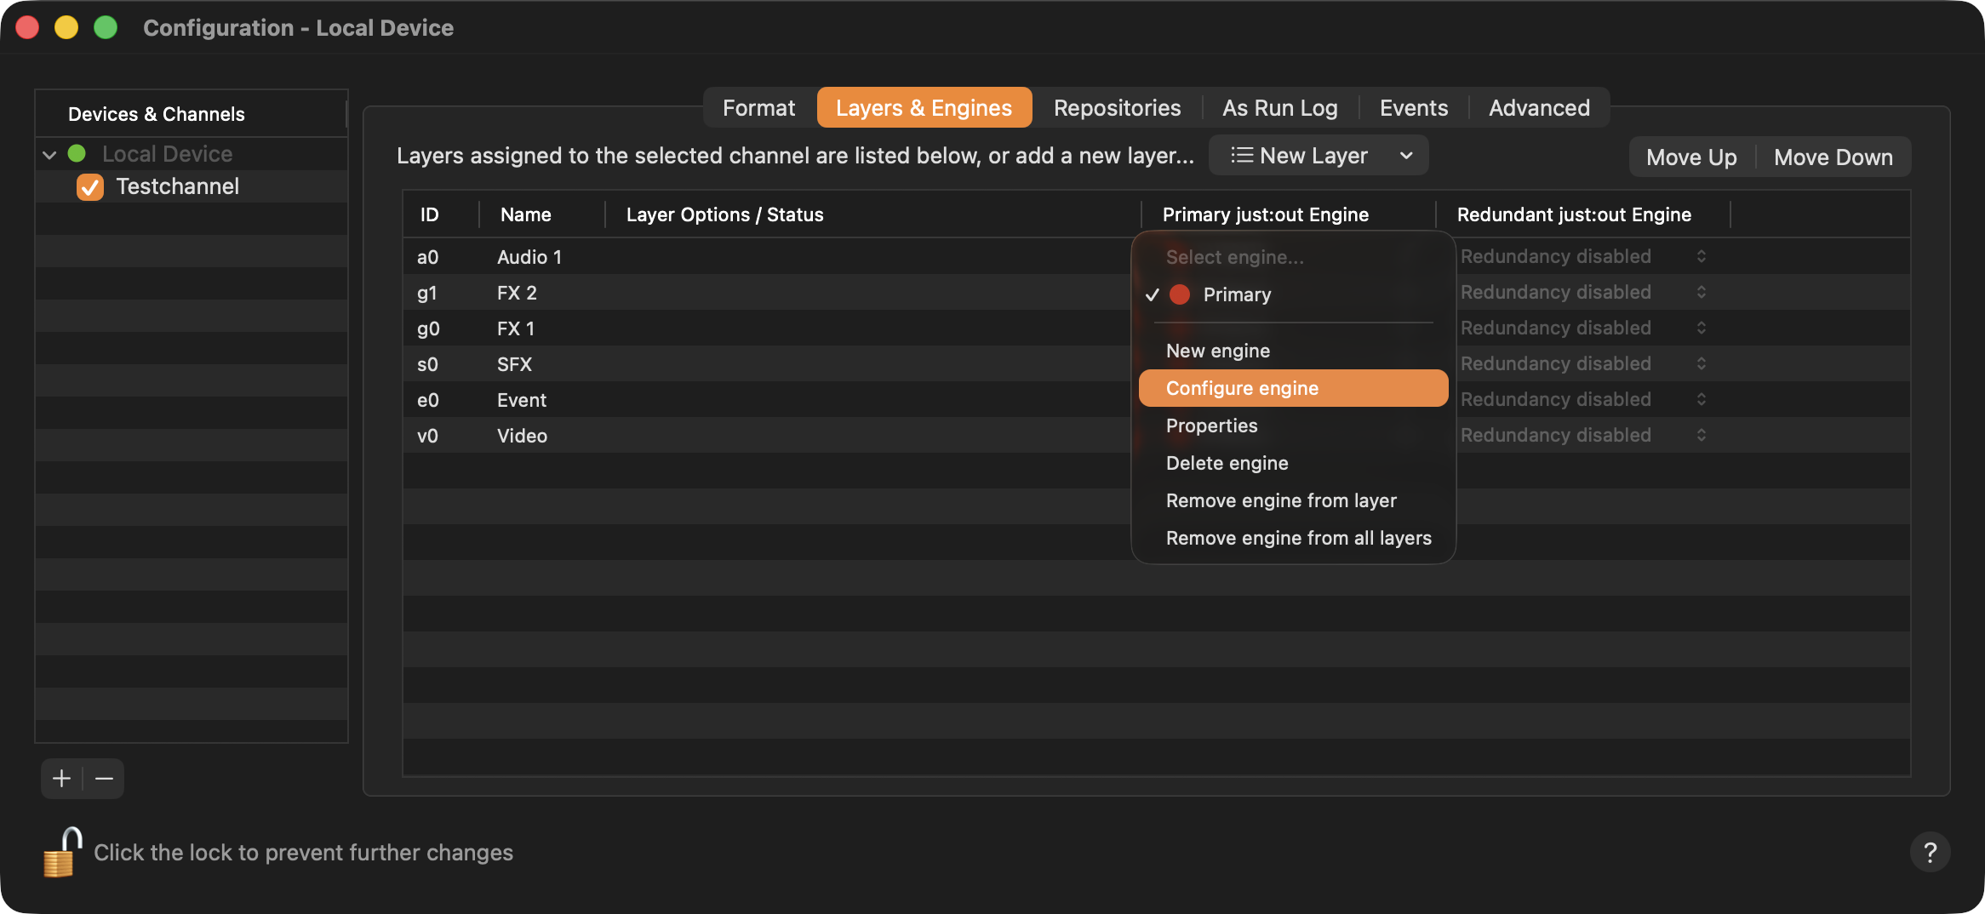The width and height of the screenshot is (1985, 914).
Task: Click layer ID v0
Action: click(x=427, y=436)
